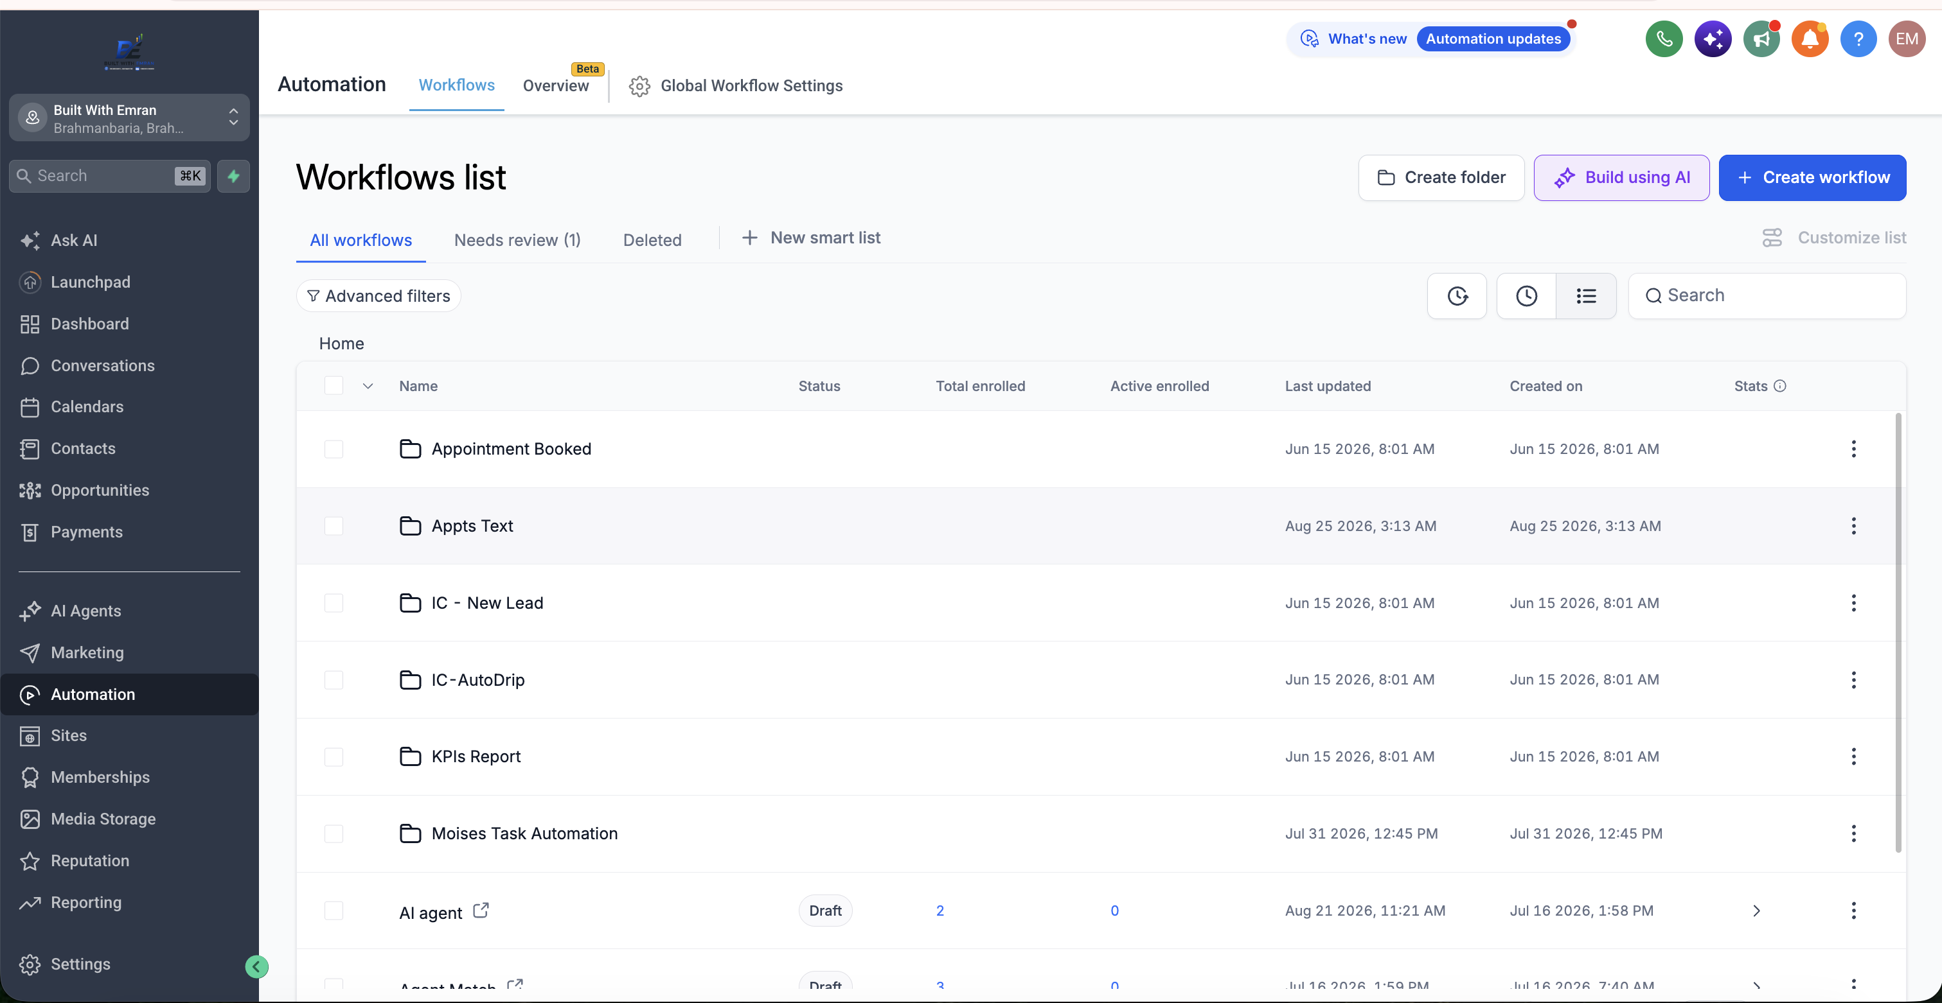The image size is (1942, 1003).
Task: Open Conversations in the sidebar
Action: pyautogui.click(x=103, y=365)
